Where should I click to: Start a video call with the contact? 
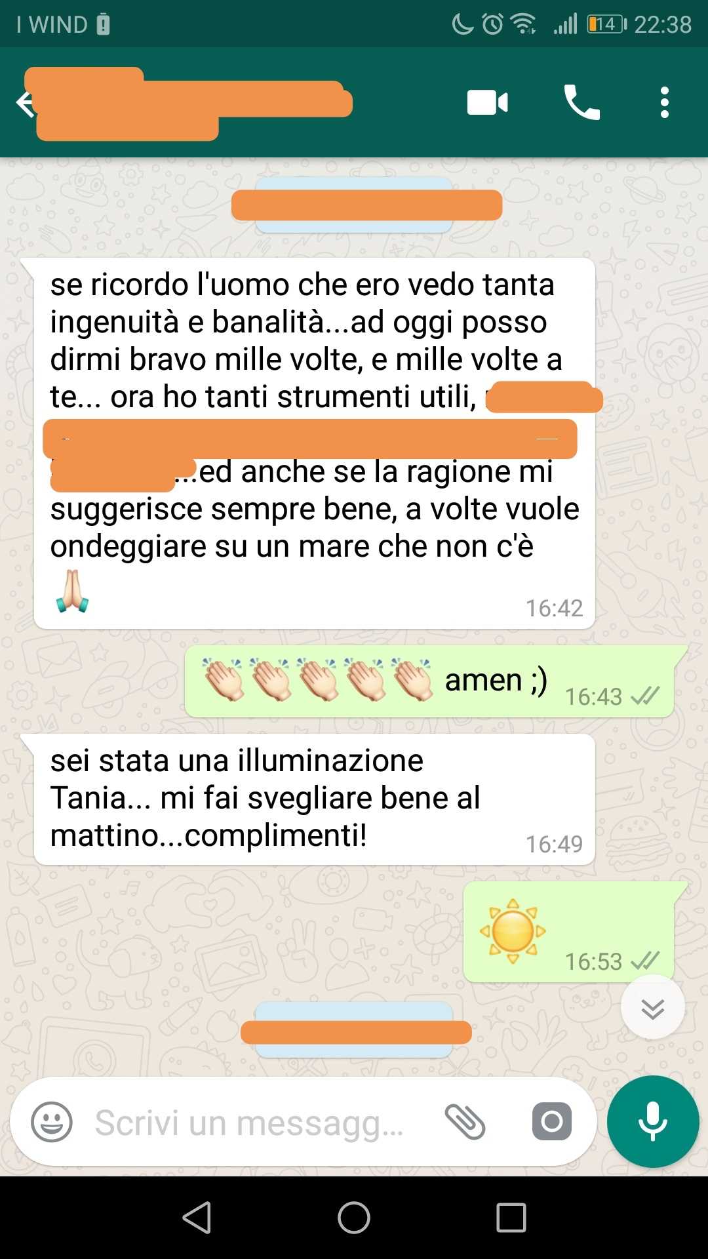point(487,103)
